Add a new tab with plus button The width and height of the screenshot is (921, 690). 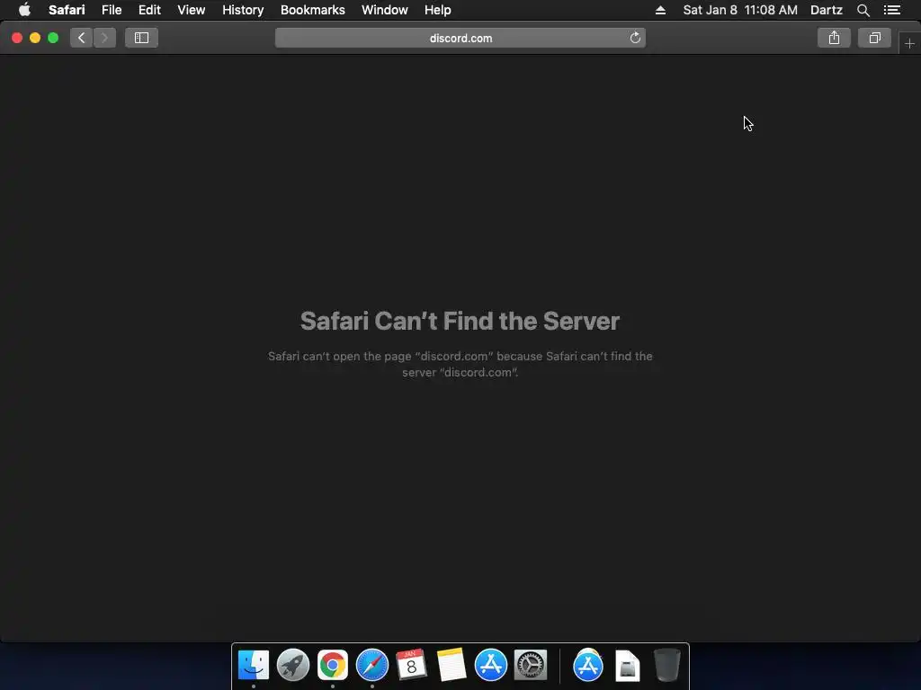(x=909, y=43)
